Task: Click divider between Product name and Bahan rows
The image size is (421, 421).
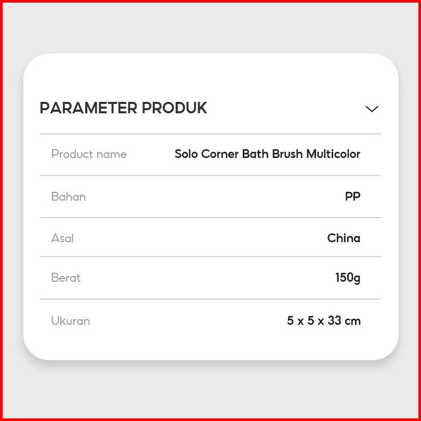Action: tap(210, 176)
